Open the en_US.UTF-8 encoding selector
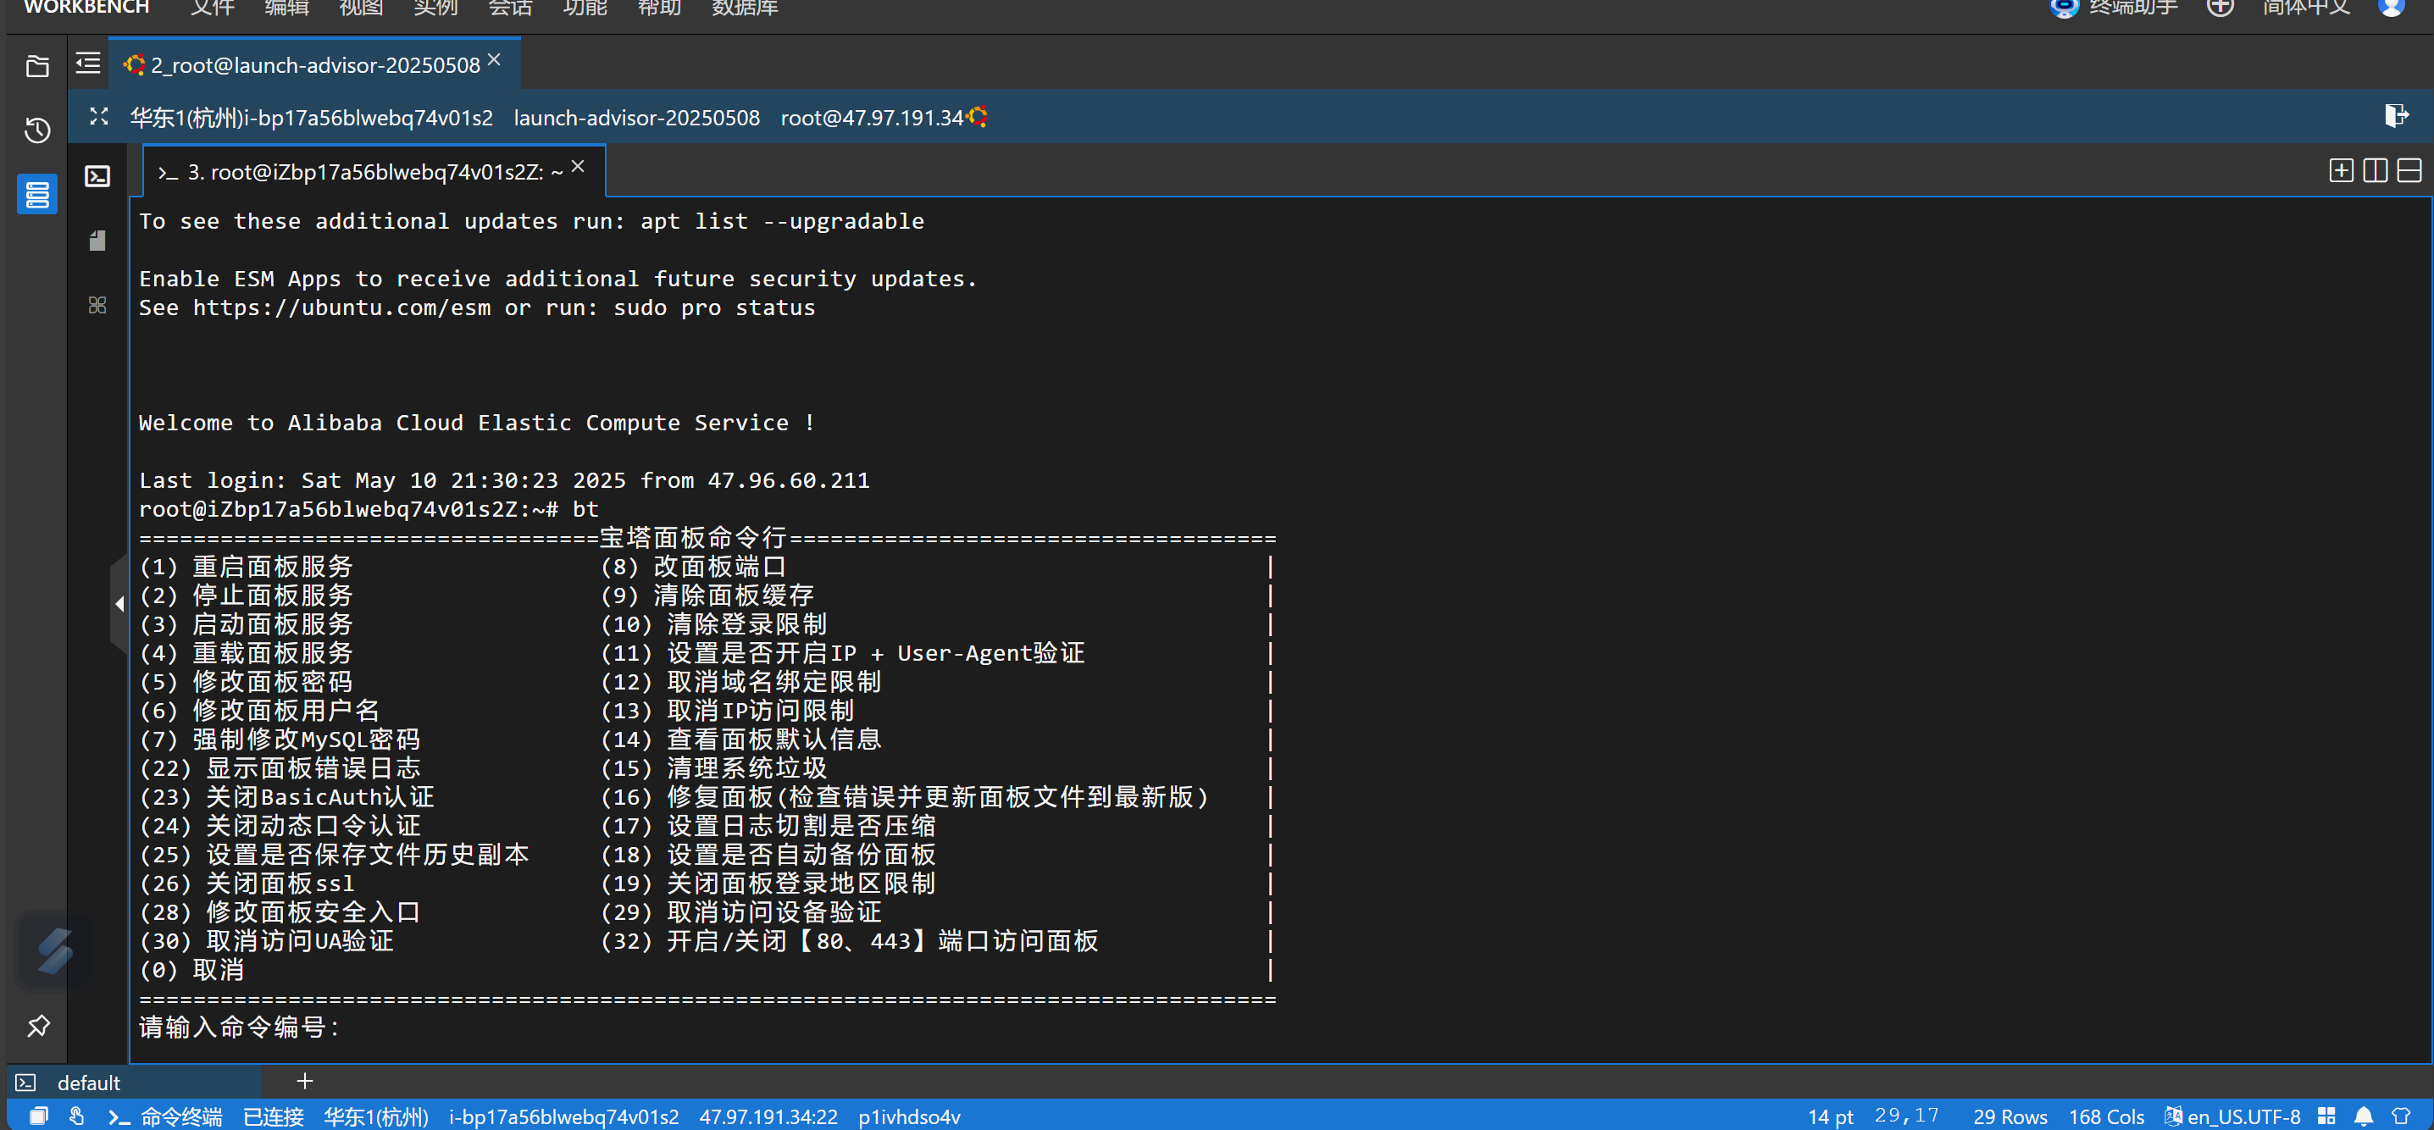This screenshot has width=2434, height=1130. [x=2243, y=1116]
